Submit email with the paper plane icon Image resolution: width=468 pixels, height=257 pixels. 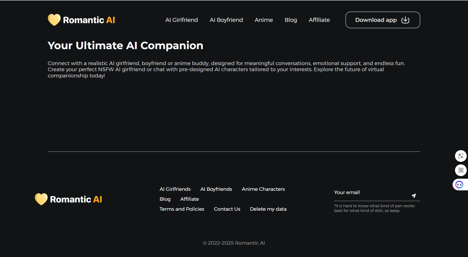[414, 196]
